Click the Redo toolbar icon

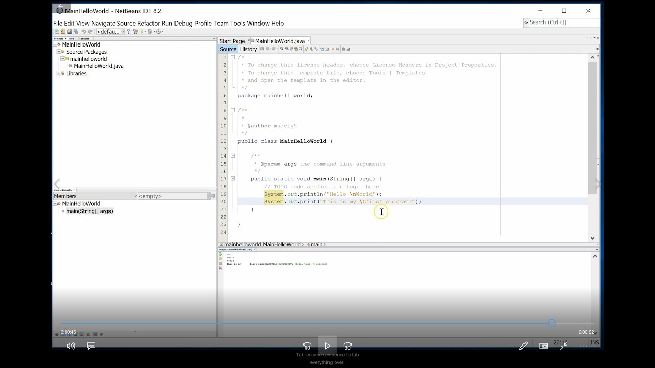click(x=90, y=31)
